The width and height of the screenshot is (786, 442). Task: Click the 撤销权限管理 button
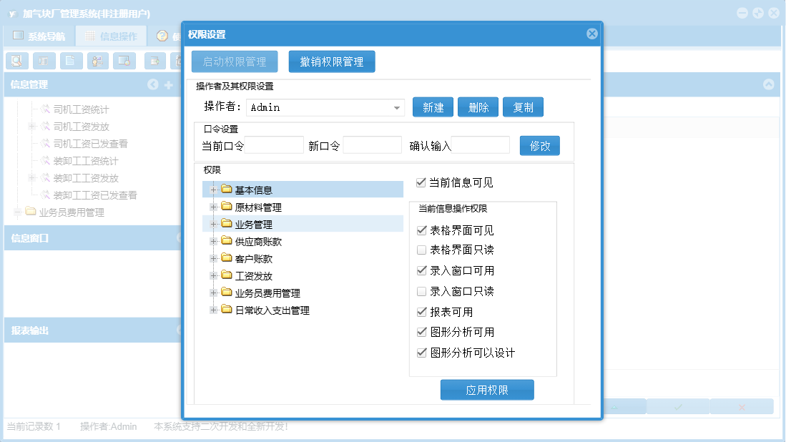click(x=332, y=62)
